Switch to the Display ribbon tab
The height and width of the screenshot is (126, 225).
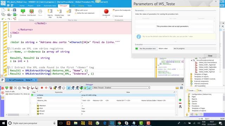[x=81, y=6]
